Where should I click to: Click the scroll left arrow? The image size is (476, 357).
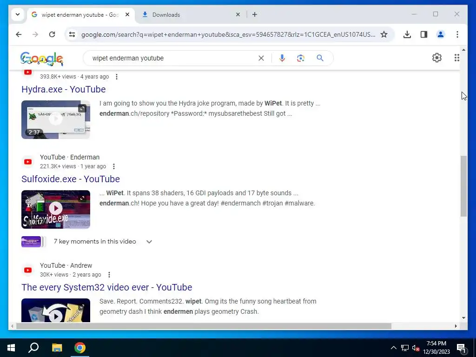click(12, 326)
